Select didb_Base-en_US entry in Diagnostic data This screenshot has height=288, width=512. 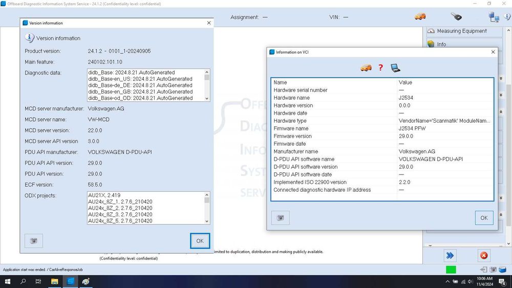coord(140,79)
